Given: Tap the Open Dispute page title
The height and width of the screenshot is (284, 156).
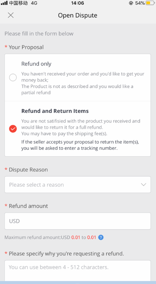Looking at the screenshot, I should click(x=78, y=15).
